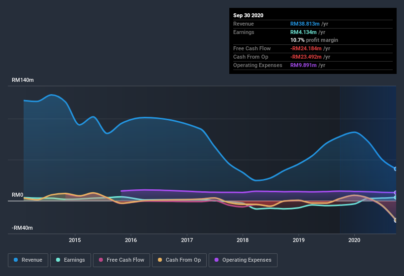This screenshot has width=404, height=276.
Task: Click the Cash From Op endpoint marker
Action: tap(396, 220)
